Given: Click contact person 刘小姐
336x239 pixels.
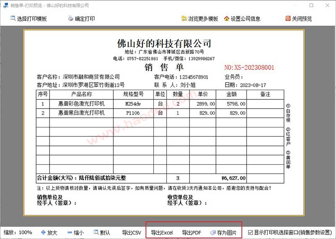Looking at the screenshot, I should pyautogui.click(x=188, y=85).
